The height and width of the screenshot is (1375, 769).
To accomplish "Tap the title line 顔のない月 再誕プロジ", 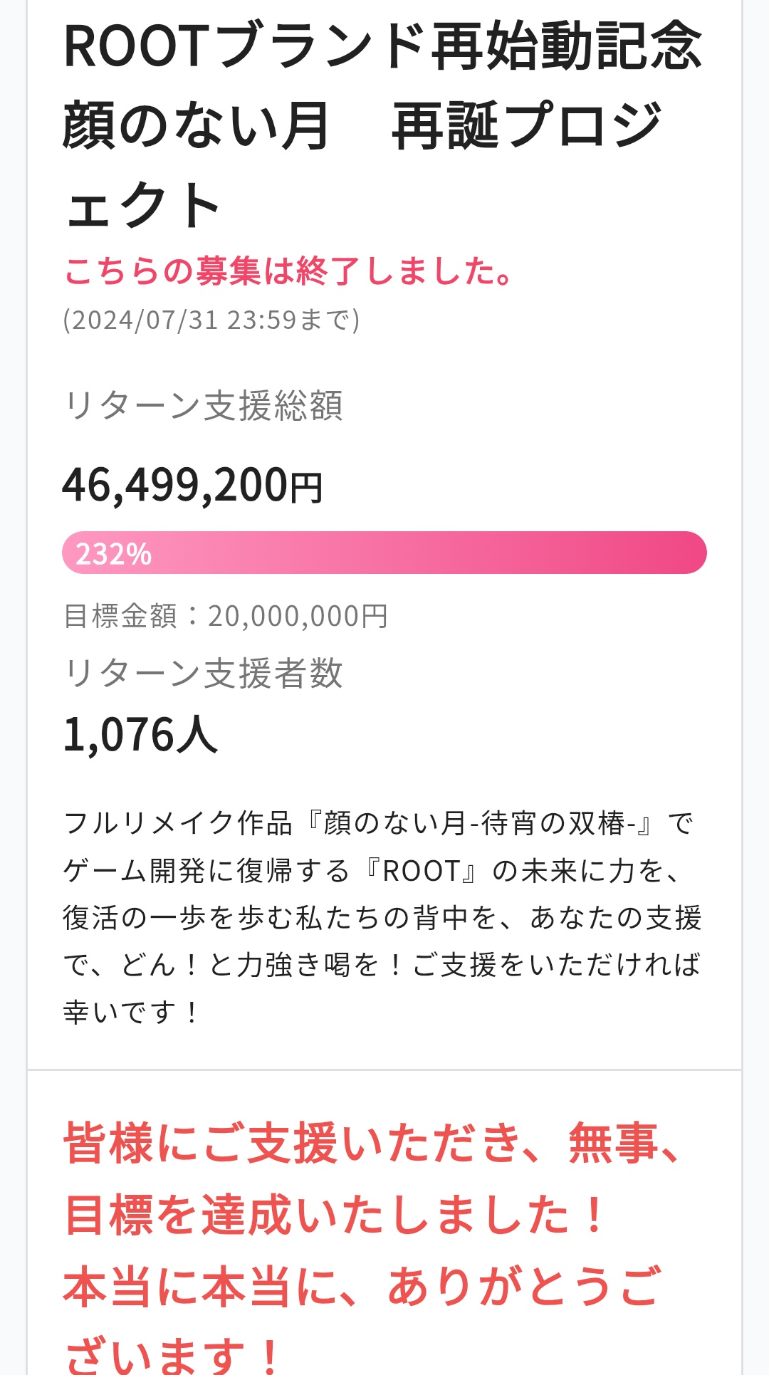I will point(363,126).
